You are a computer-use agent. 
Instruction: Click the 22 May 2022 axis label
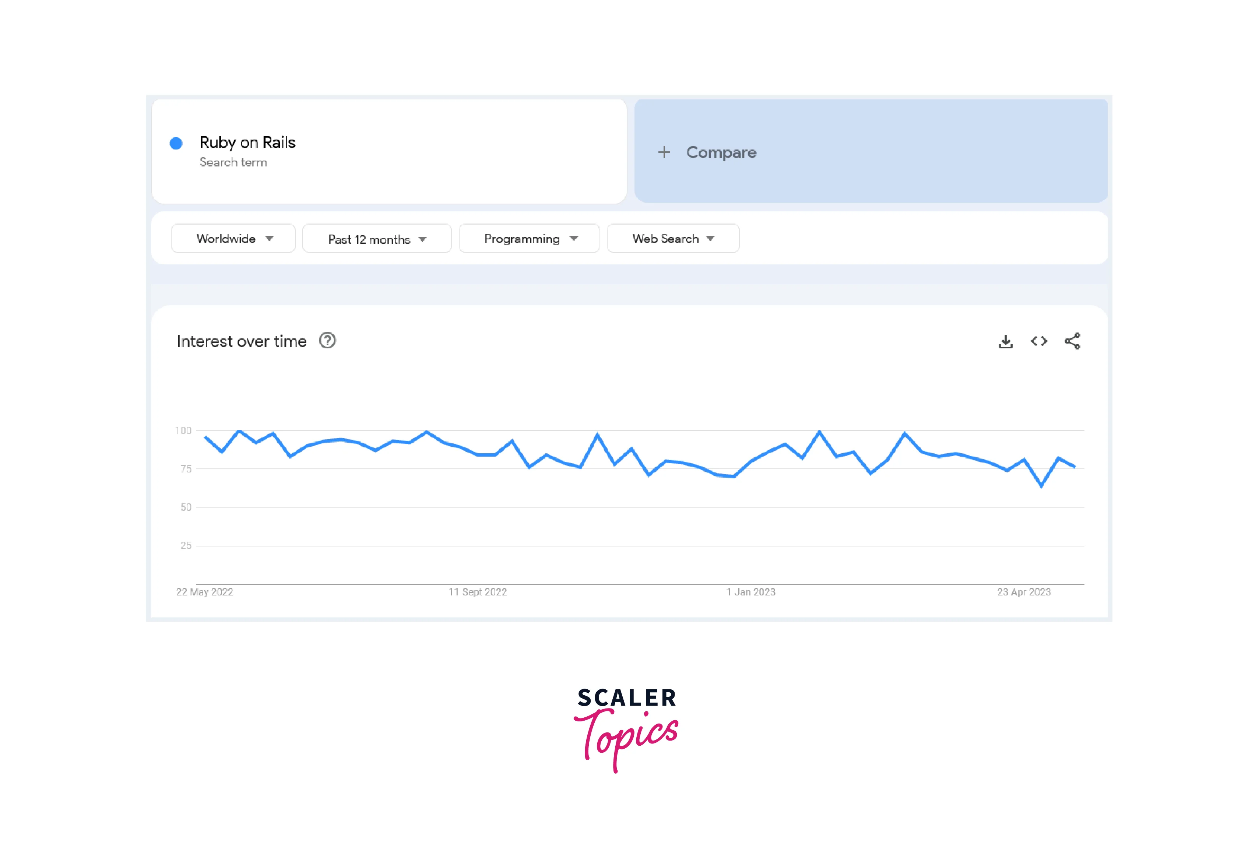pos(204,592)
